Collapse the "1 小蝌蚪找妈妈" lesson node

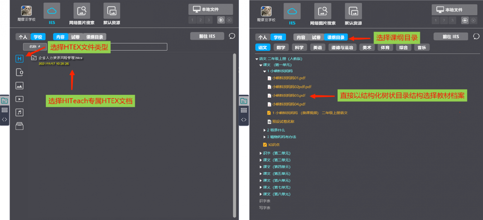[x=265, y=71]
